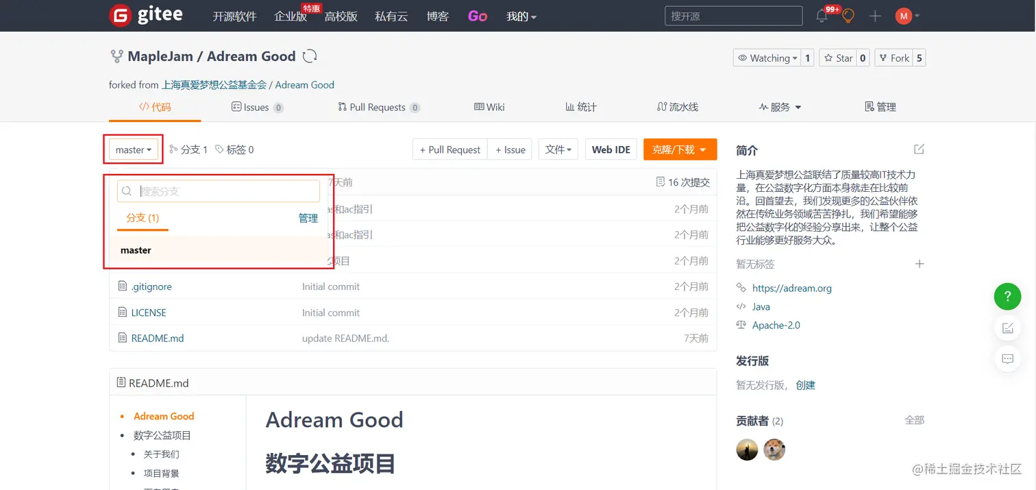Viewport: 1036px width, 490px height.
Task: Click the + Pull Request button
Action: pyautogui.click(x=450, y=149)
